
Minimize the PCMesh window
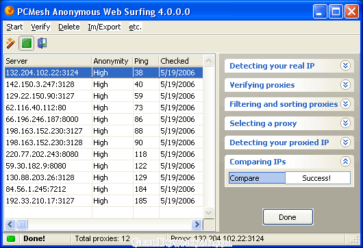click(320, 12)
